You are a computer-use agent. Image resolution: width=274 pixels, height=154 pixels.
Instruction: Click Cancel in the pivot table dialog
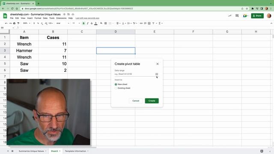tap(136, 101)
